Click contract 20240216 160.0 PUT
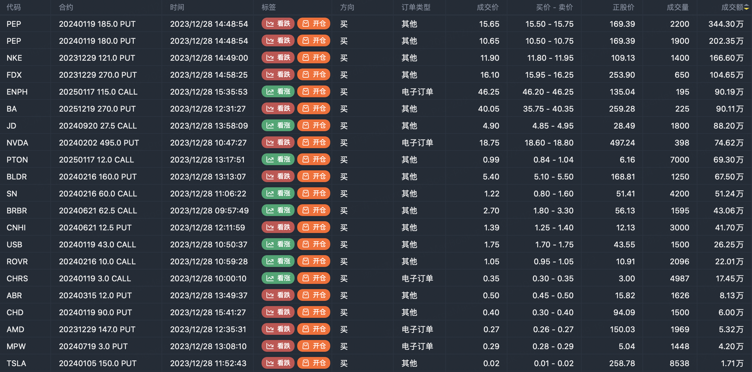The height and width of the screenshot is (372, 752). (98, 177)
